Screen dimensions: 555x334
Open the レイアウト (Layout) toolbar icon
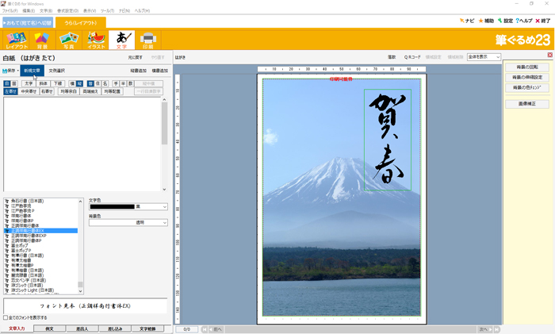pos(17,40)
